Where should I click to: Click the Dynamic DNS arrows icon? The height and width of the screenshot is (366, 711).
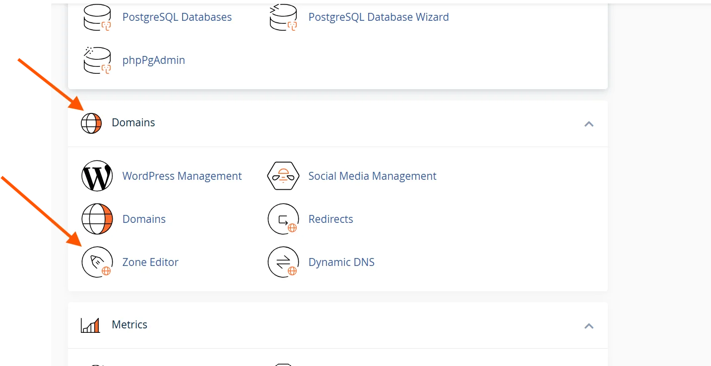click(x=283, y=261)
